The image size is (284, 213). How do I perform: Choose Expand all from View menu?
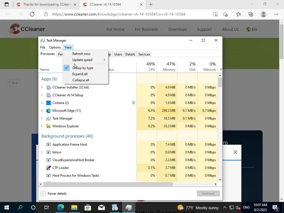coord(85,74)
